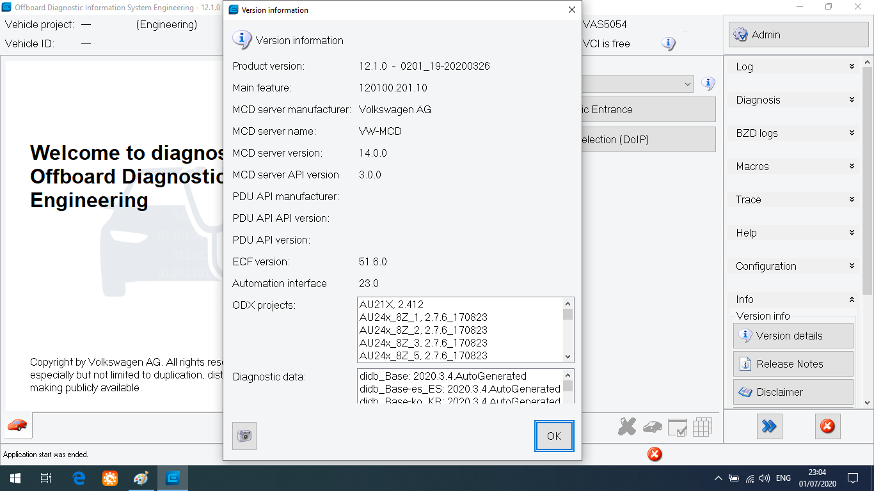Expand the Diagnosis section

click(x=793, y=100)
